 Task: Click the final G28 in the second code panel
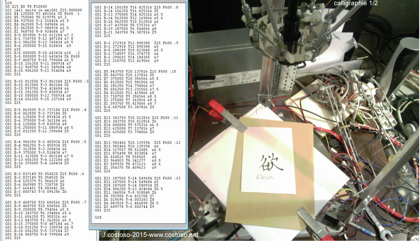(x=98, y=217)
